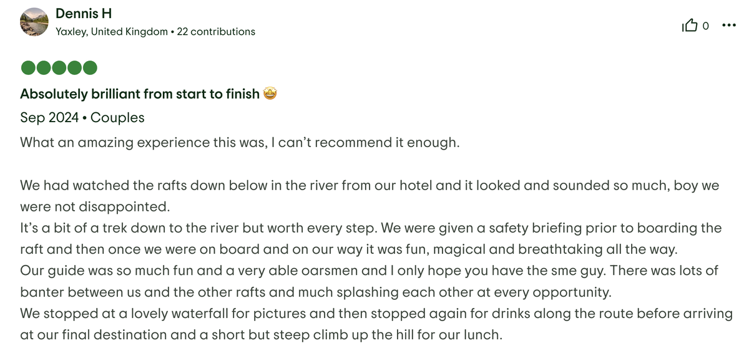The image size is (749, 346).
Task: Open the Dennis H profile name link
Action: click(x=84, y=13)
